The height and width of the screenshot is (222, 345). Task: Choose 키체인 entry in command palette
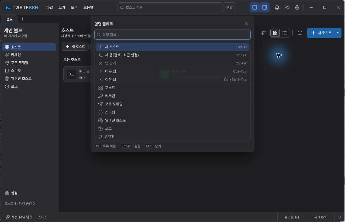coord(172,96)
